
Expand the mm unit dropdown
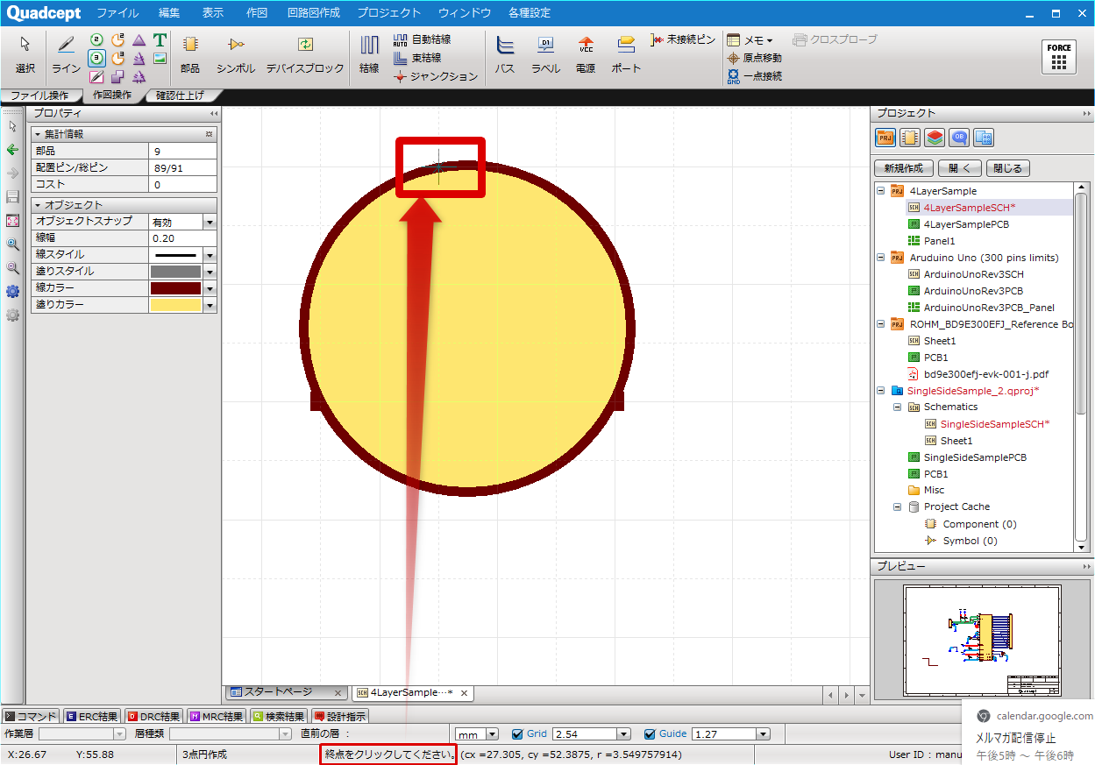pos(492,734)
